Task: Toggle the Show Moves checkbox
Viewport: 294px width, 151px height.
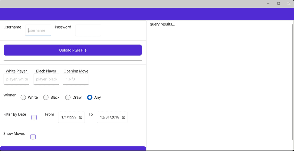Action: click(x=33, y=137)
